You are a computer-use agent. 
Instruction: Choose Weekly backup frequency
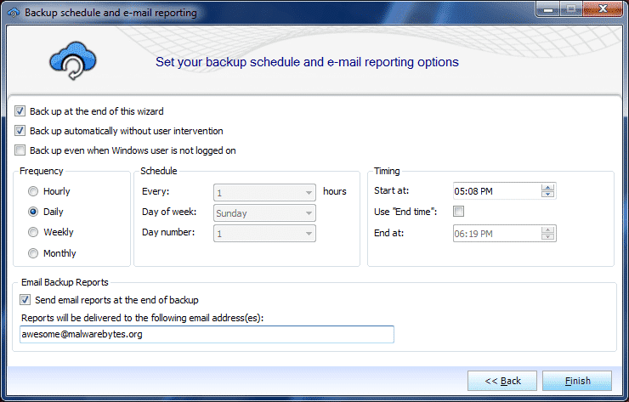pyautogui.click(x=33, y=232)
